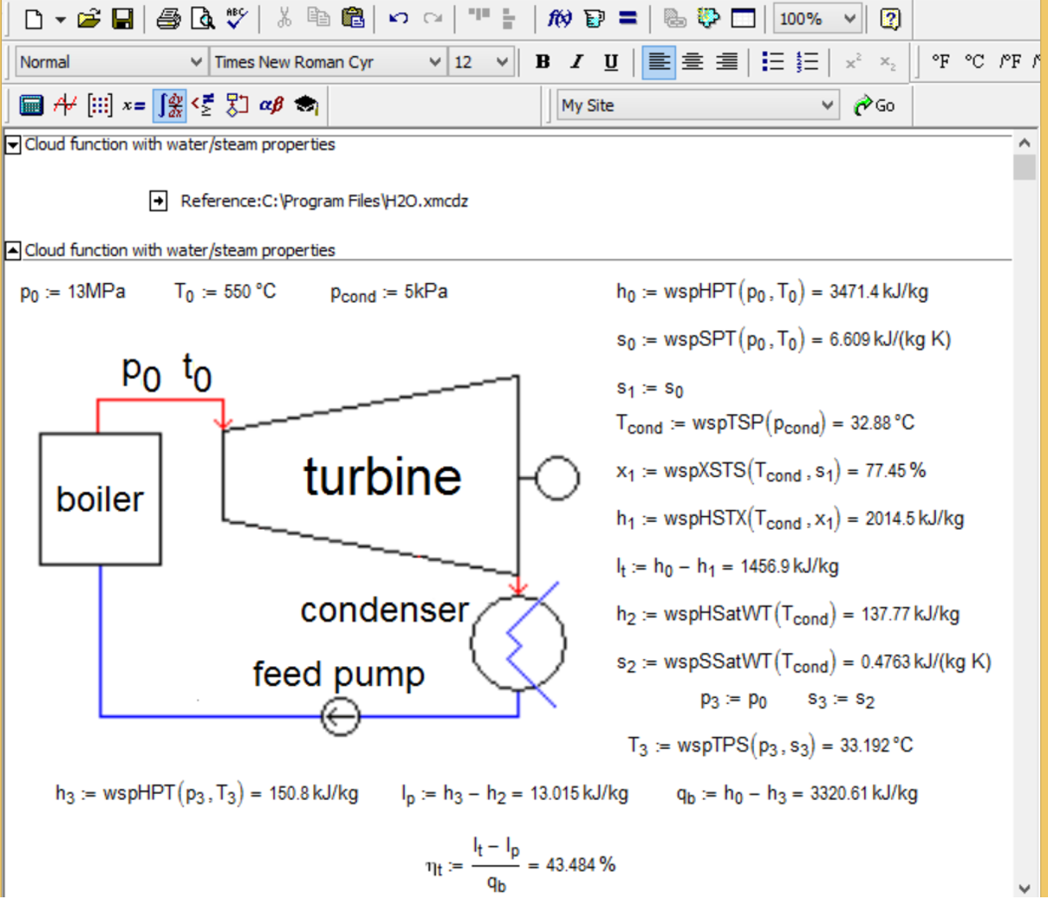Open Boolean toolbar
The image size is (1048, 899).
[x=203, y=105]
